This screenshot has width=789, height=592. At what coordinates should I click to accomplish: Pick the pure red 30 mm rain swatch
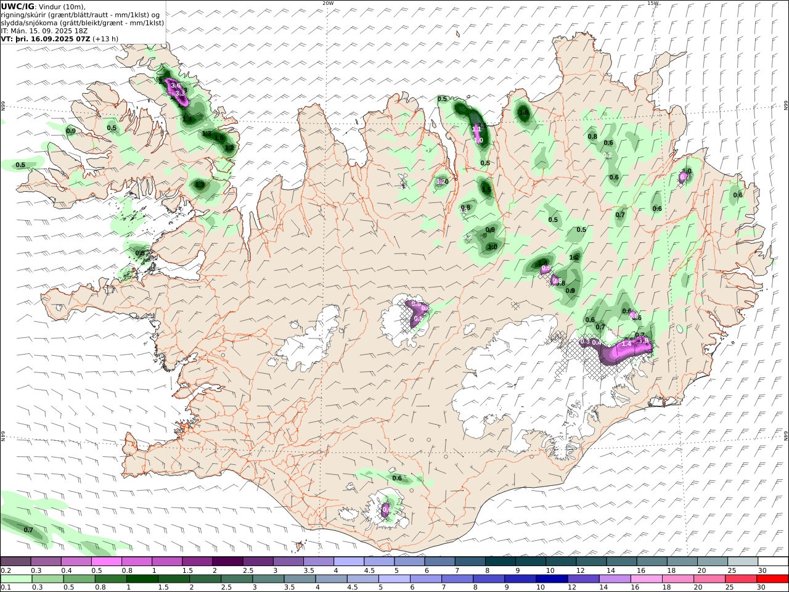coord(773,579)
